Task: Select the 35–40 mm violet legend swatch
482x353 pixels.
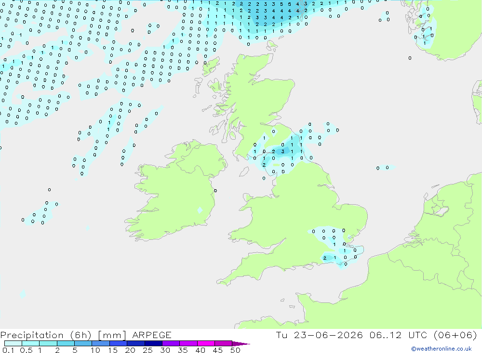Action: click(x=188, y=343)
